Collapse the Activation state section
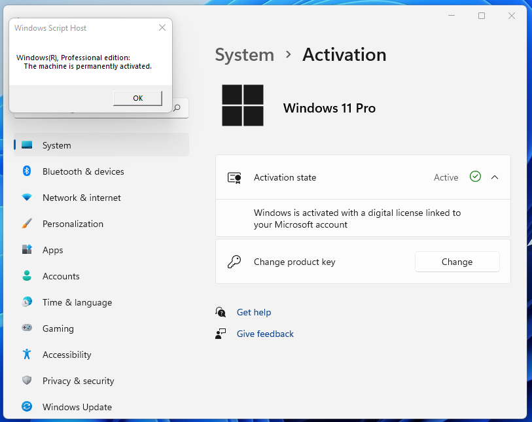Screen dimensions: 532x422 click(495, 177)
